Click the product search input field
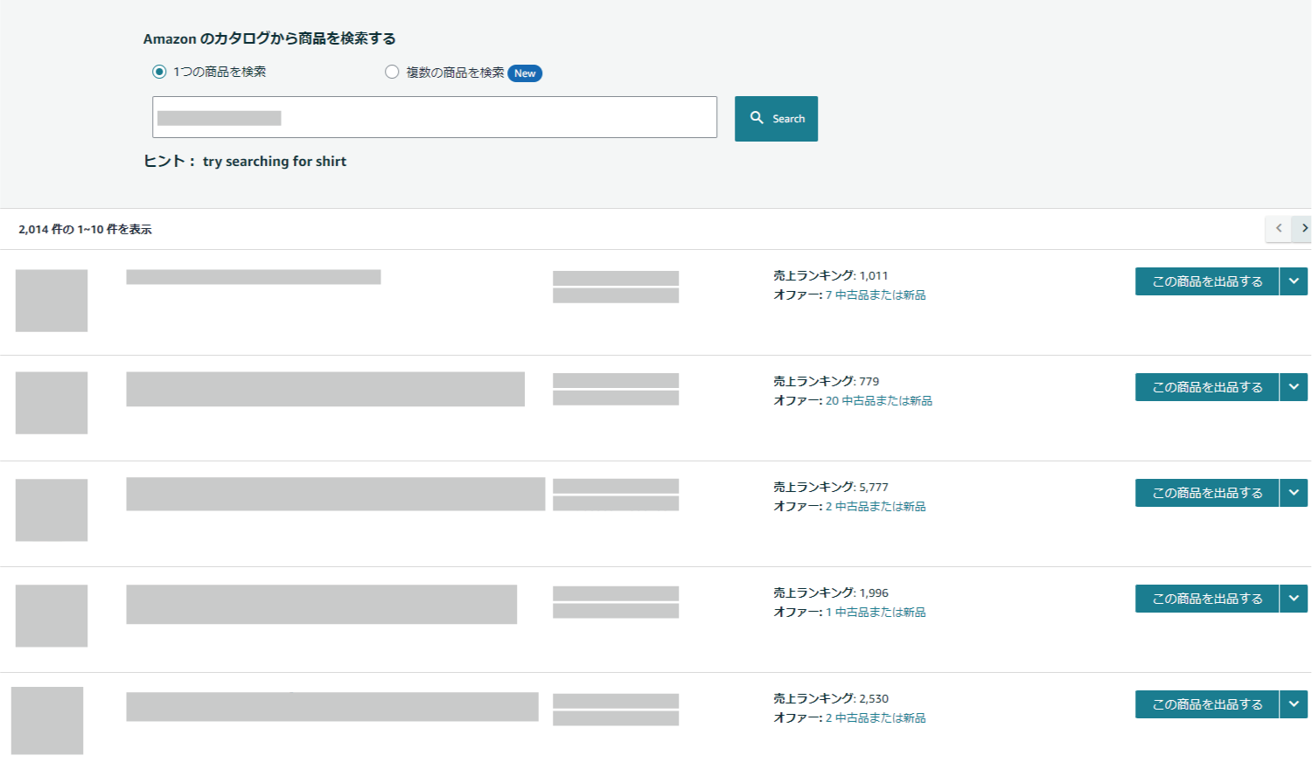 tap(434, 117)
